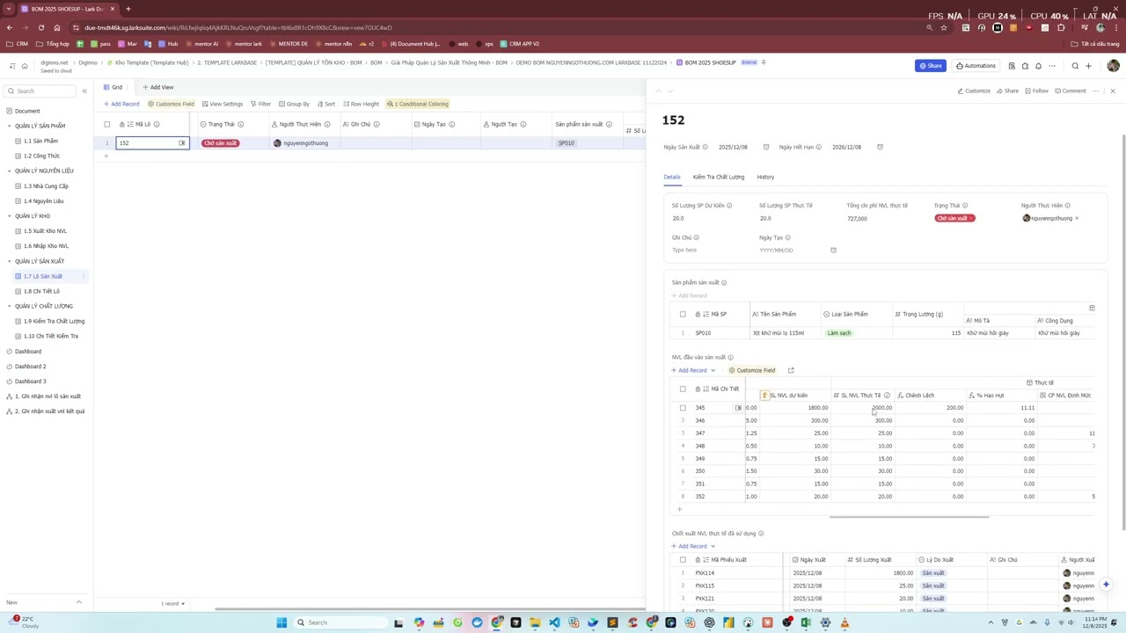Viewport: 1126px width, 633px height.
Task: Open the Ngày Hết Hạn date picker icon
Action: pyautogui.click(x=880, y=148)
